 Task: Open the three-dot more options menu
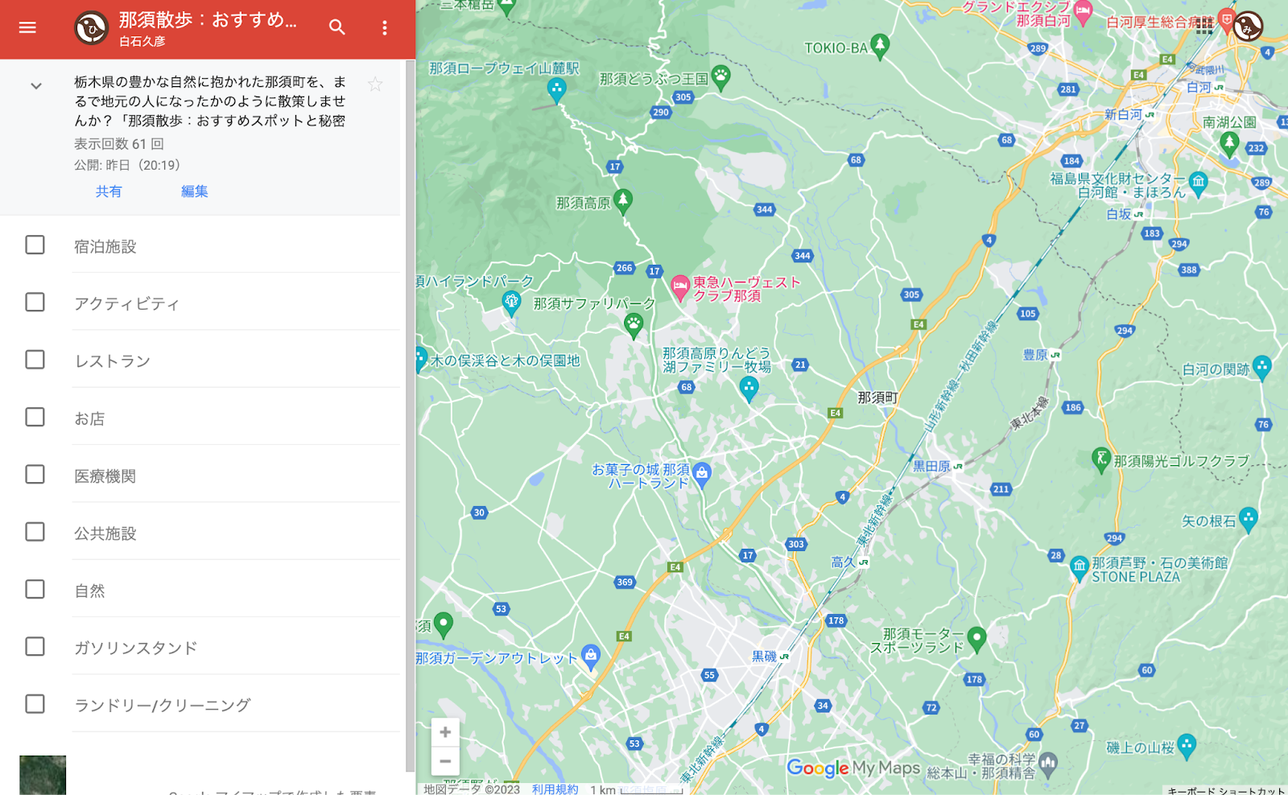(385, 28)
